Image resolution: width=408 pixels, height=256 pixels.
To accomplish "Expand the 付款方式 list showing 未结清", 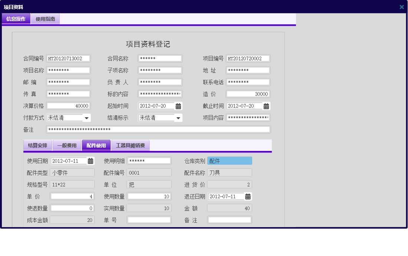I will (x=87, y=118).
